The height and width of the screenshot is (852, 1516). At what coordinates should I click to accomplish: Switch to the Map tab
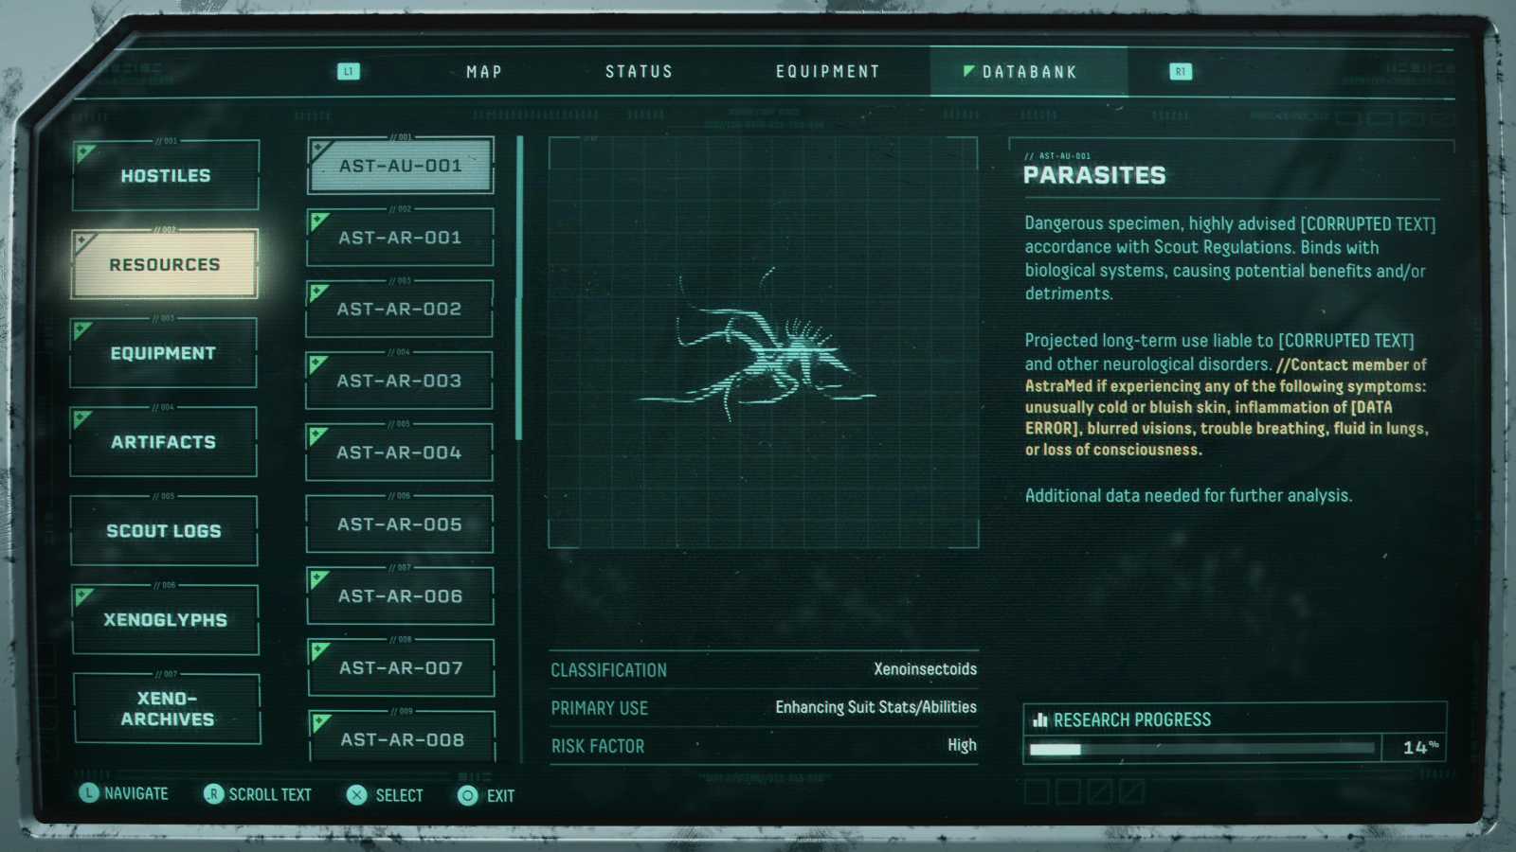point(483,72)
